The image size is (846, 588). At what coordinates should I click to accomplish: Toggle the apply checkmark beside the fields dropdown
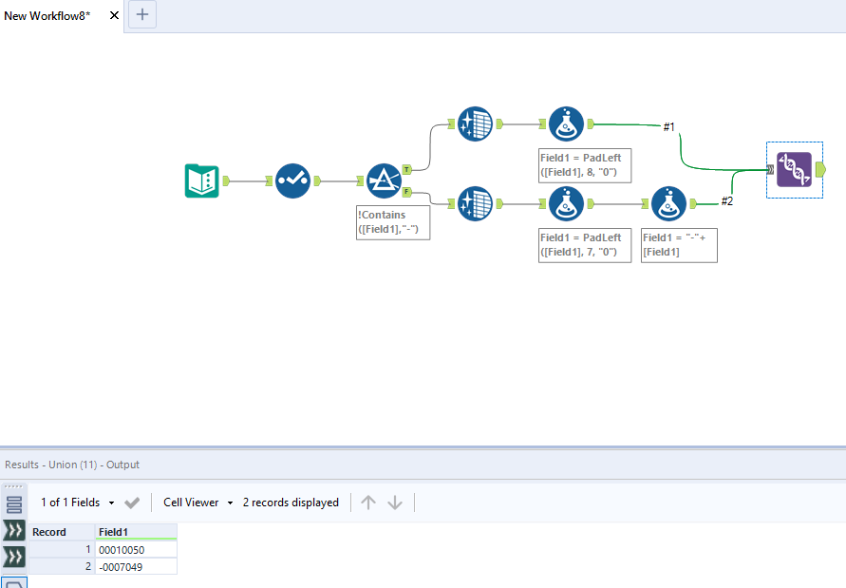pos(132,503)
